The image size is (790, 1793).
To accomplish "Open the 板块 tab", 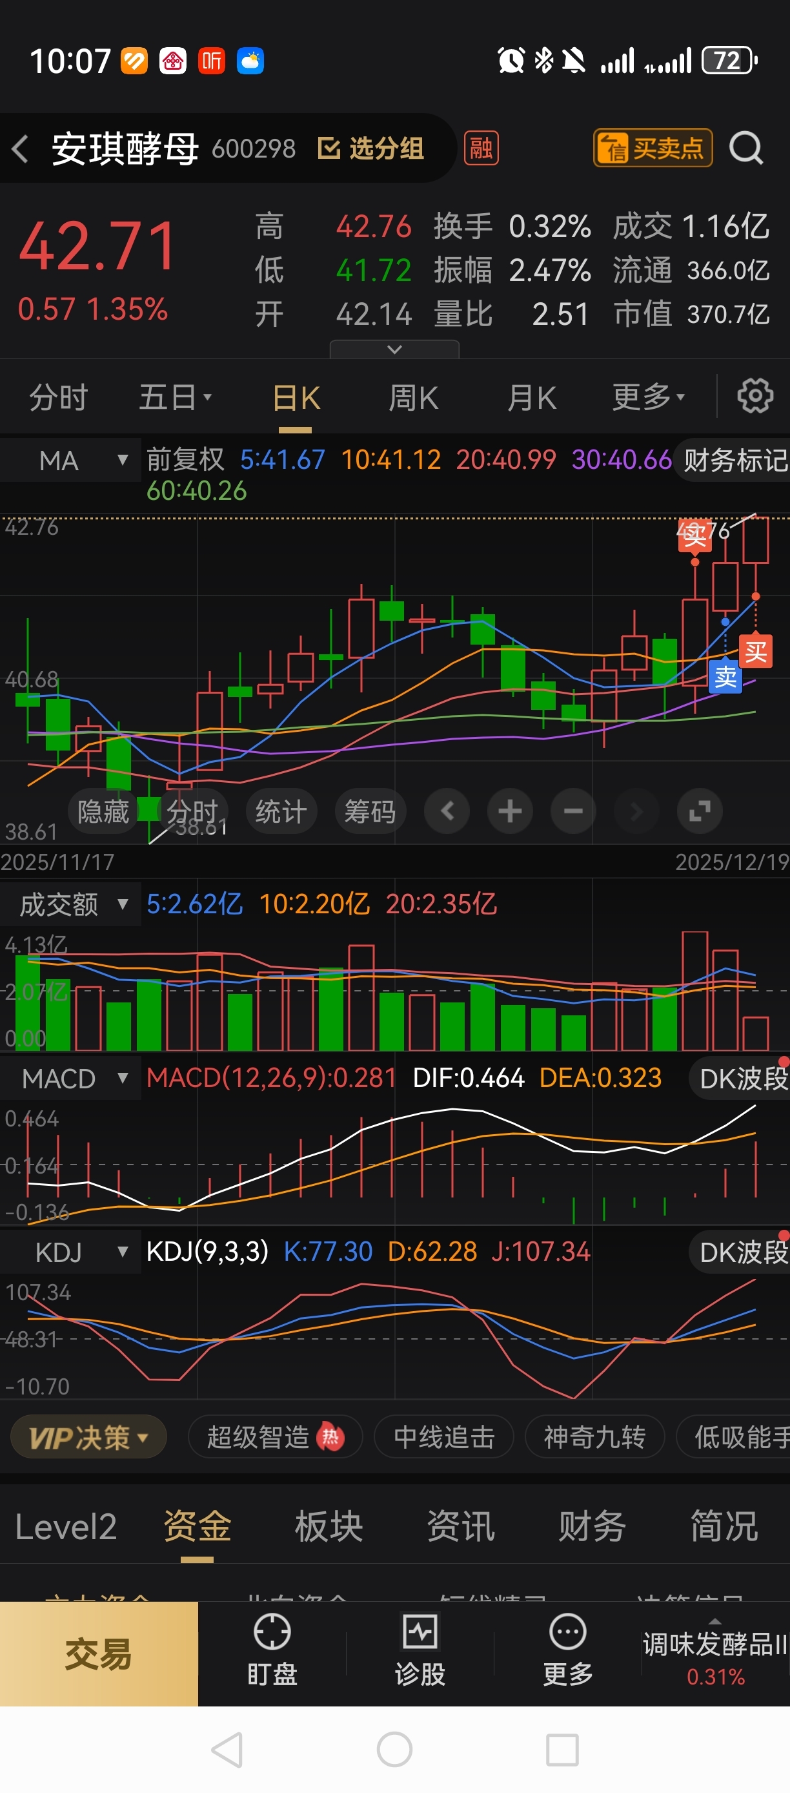I will pyautogui.click(x=329, y=1526).
